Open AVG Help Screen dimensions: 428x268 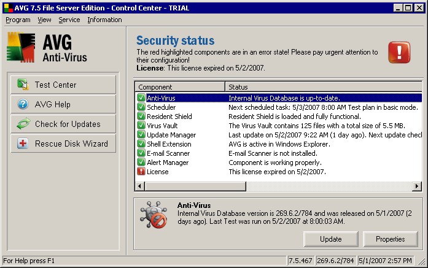click(x=63, y=104)
